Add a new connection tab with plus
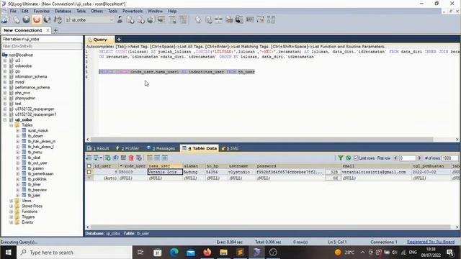Screen dimensions: 461x259 55,30
